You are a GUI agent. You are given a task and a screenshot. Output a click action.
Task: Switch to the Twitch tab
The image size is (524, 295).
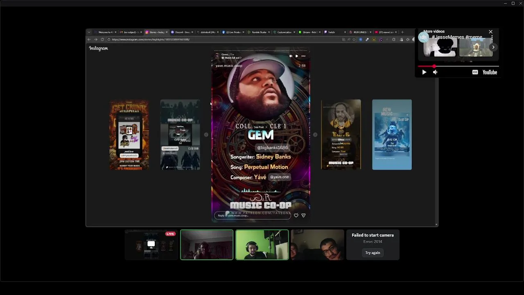coord(335,32)
